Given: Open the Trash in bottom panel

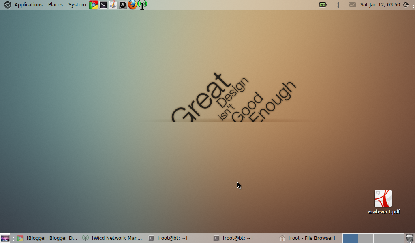Looking at the screenshot, I should pyautogui.click(x=410, y=238).
